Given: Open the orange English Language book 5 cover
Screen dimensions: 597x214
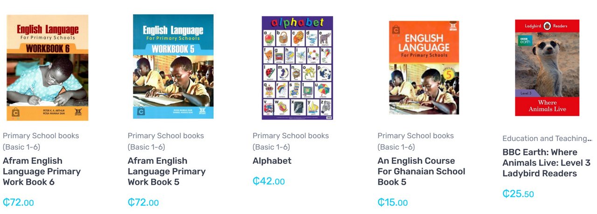Looking at the screenshot, I should click(424, 68).
